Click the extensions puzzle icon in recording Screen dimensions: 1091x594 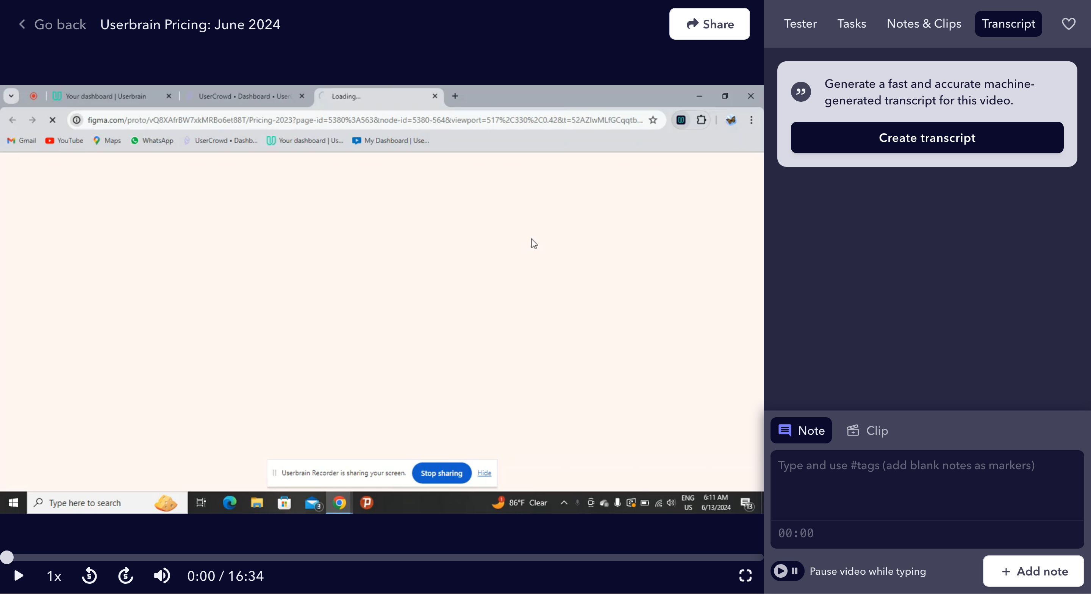pyautogui.click(x=701, y=120)
